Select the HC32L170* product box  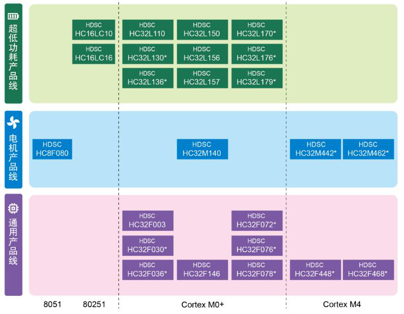pos(257,29)
